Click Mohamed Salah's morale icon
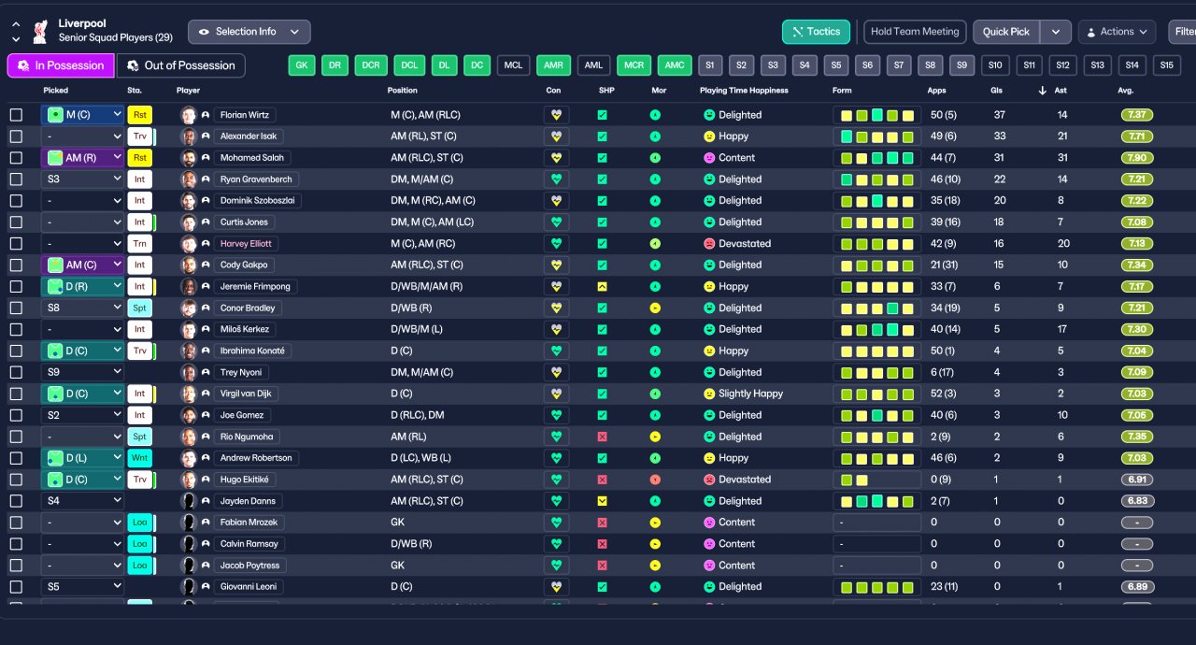The height and width of the screenshot is (645, 1196). pos(655,158)
